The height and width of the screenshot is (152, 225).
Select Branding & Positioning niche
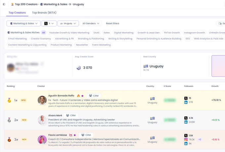point(91,39)
